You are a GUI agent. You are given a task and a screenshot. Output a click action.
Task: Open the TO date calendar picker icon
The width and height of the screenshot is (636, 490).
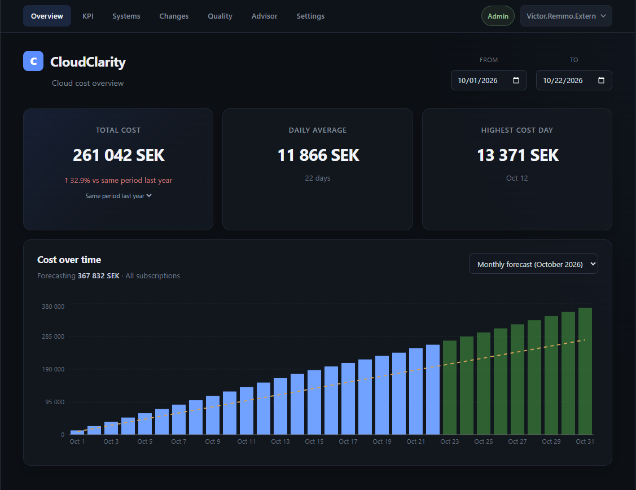[601, 80]
